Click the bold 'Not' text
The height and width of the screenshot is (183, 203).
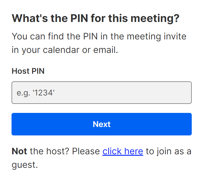point(19,151)
